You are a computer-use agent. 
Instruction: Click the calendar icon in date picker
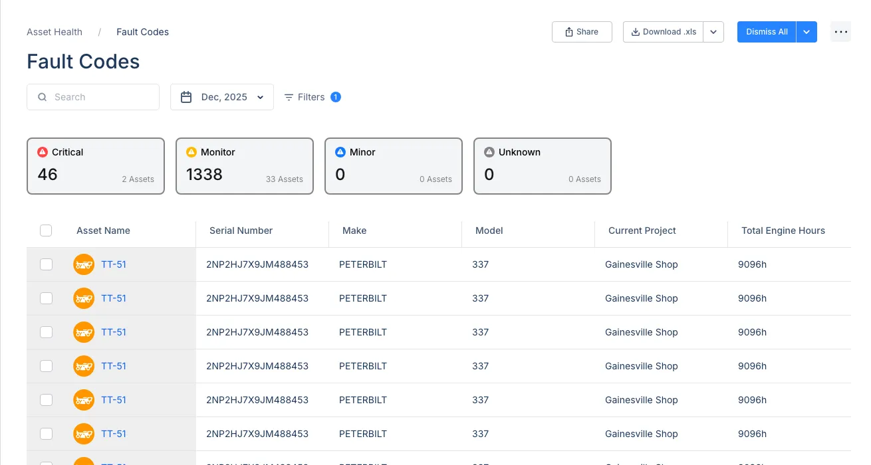186,97
